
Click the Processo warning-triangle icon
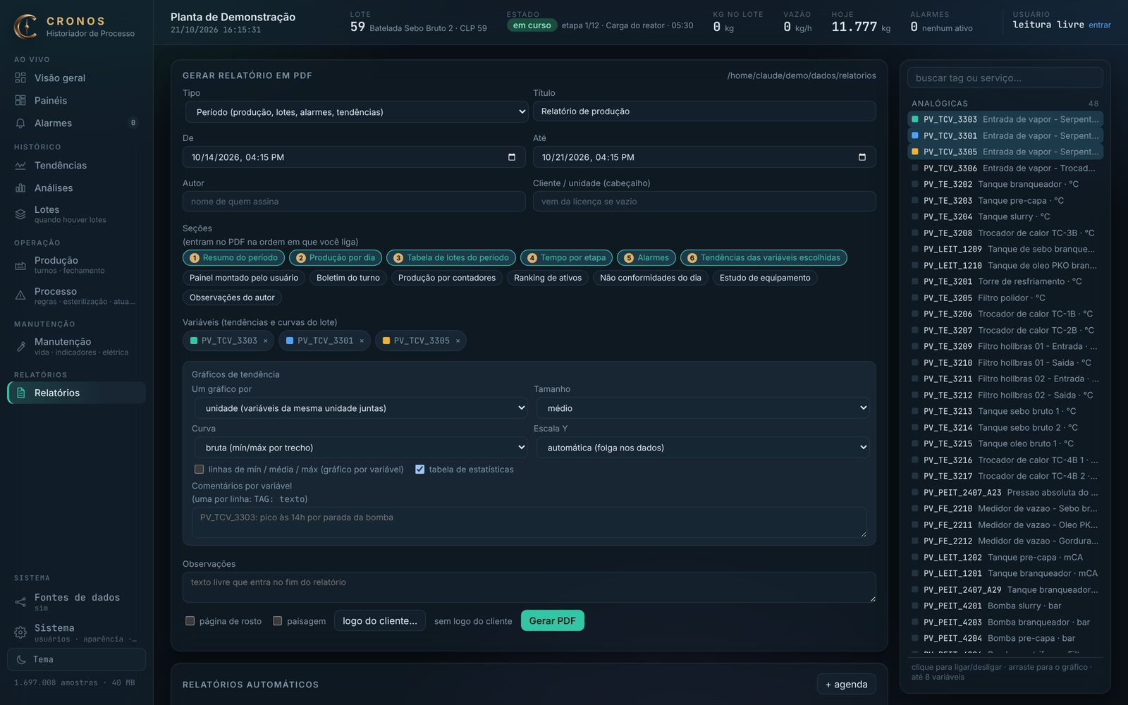click(x=20, y=296)
